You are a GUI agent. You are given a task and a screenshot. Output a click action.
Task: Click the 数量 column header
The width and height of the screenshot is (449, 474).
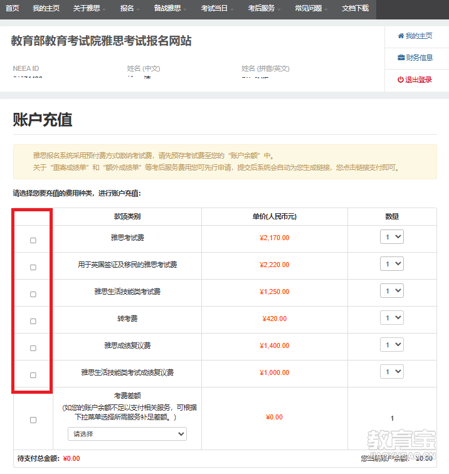[x=392, y=216]
